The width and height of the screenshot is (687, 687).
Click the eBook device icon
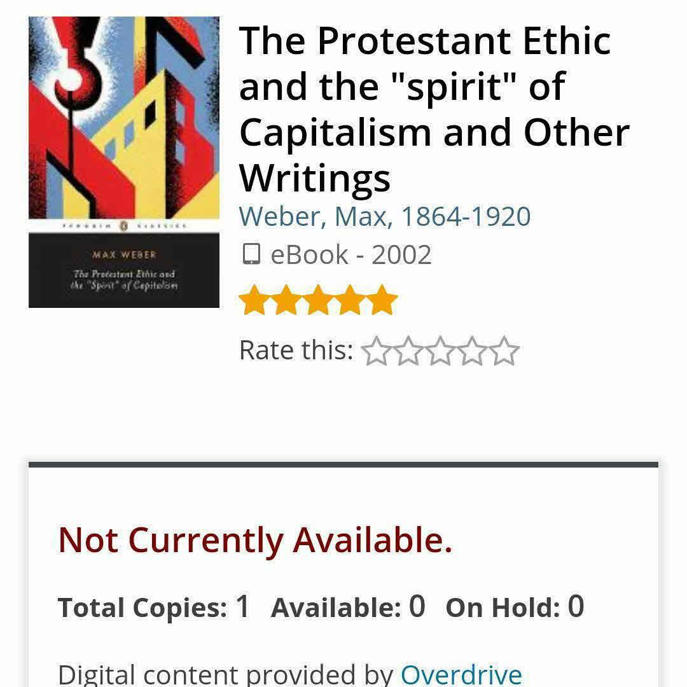point(251,255)
